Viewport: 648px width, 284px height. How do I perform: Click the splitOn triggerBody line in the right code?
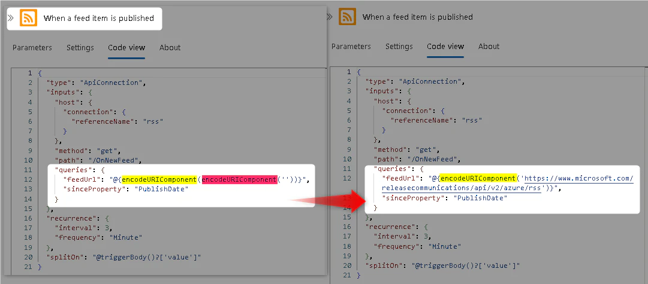(442, 266)
